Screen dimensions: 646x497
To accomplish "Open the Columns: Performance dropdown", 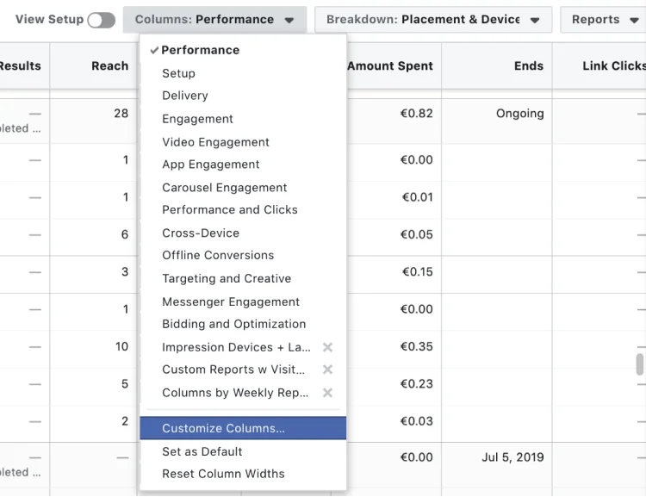I will coord(214,20).
